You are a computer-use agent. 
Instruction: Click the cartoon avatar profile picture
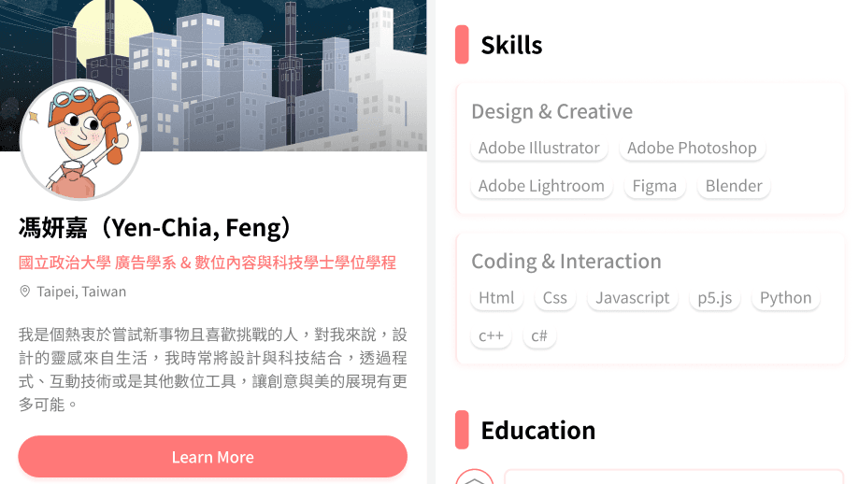[x=80, y=139]
